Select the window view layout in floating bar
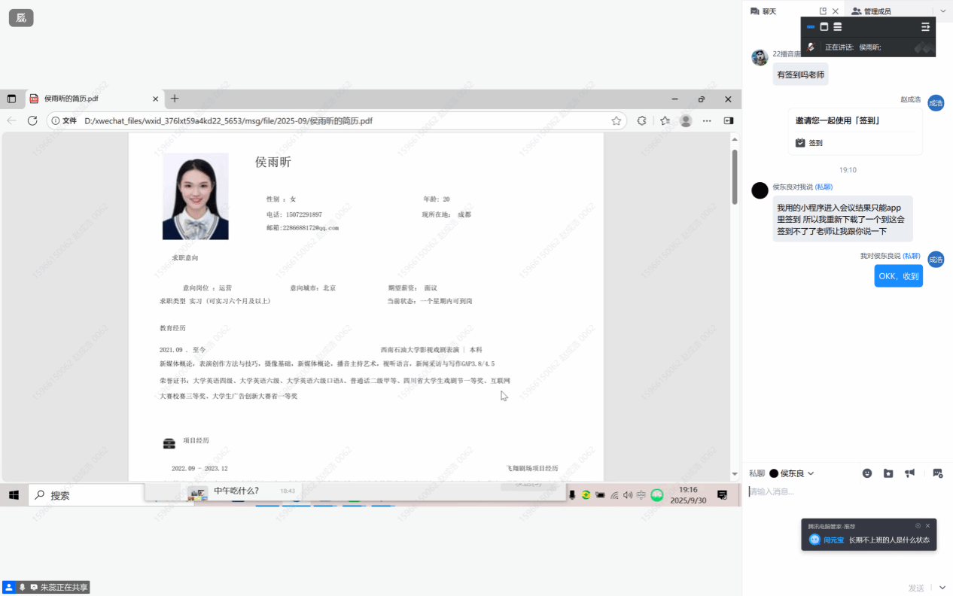Image resolution: width=953 pixels, height=596 pixels. click(824, 27)
